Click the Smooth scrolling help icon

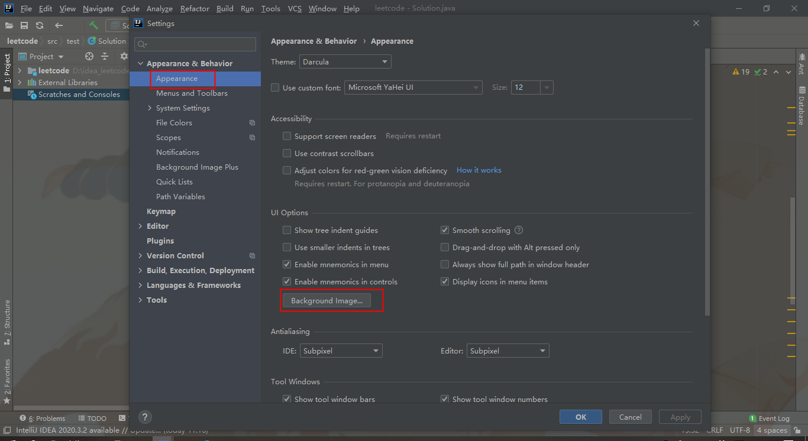pyautogui.click(x=519, y=230)
